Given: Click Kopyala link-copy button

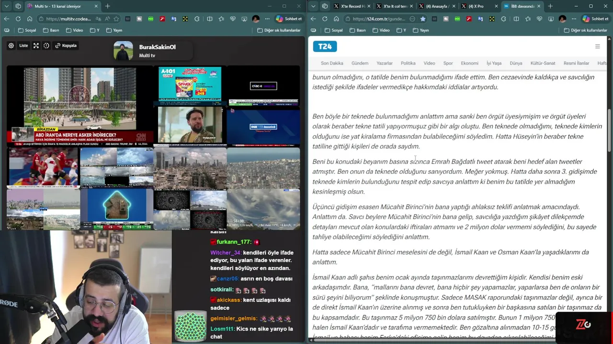Looking at the screenshot, I should pyautogui.click(x=66, y=45).
